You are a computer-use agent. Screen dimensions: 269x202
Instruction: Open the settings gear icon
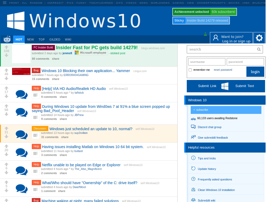click(259, 38)
